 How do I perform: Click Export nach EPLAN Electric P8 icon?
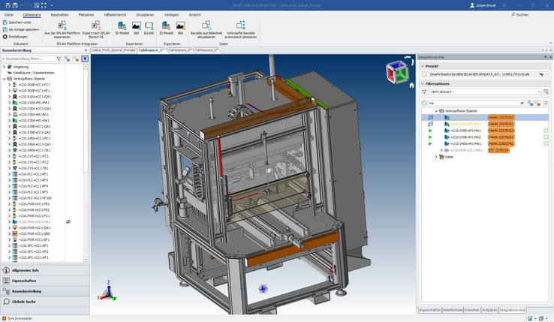(95, 26)
